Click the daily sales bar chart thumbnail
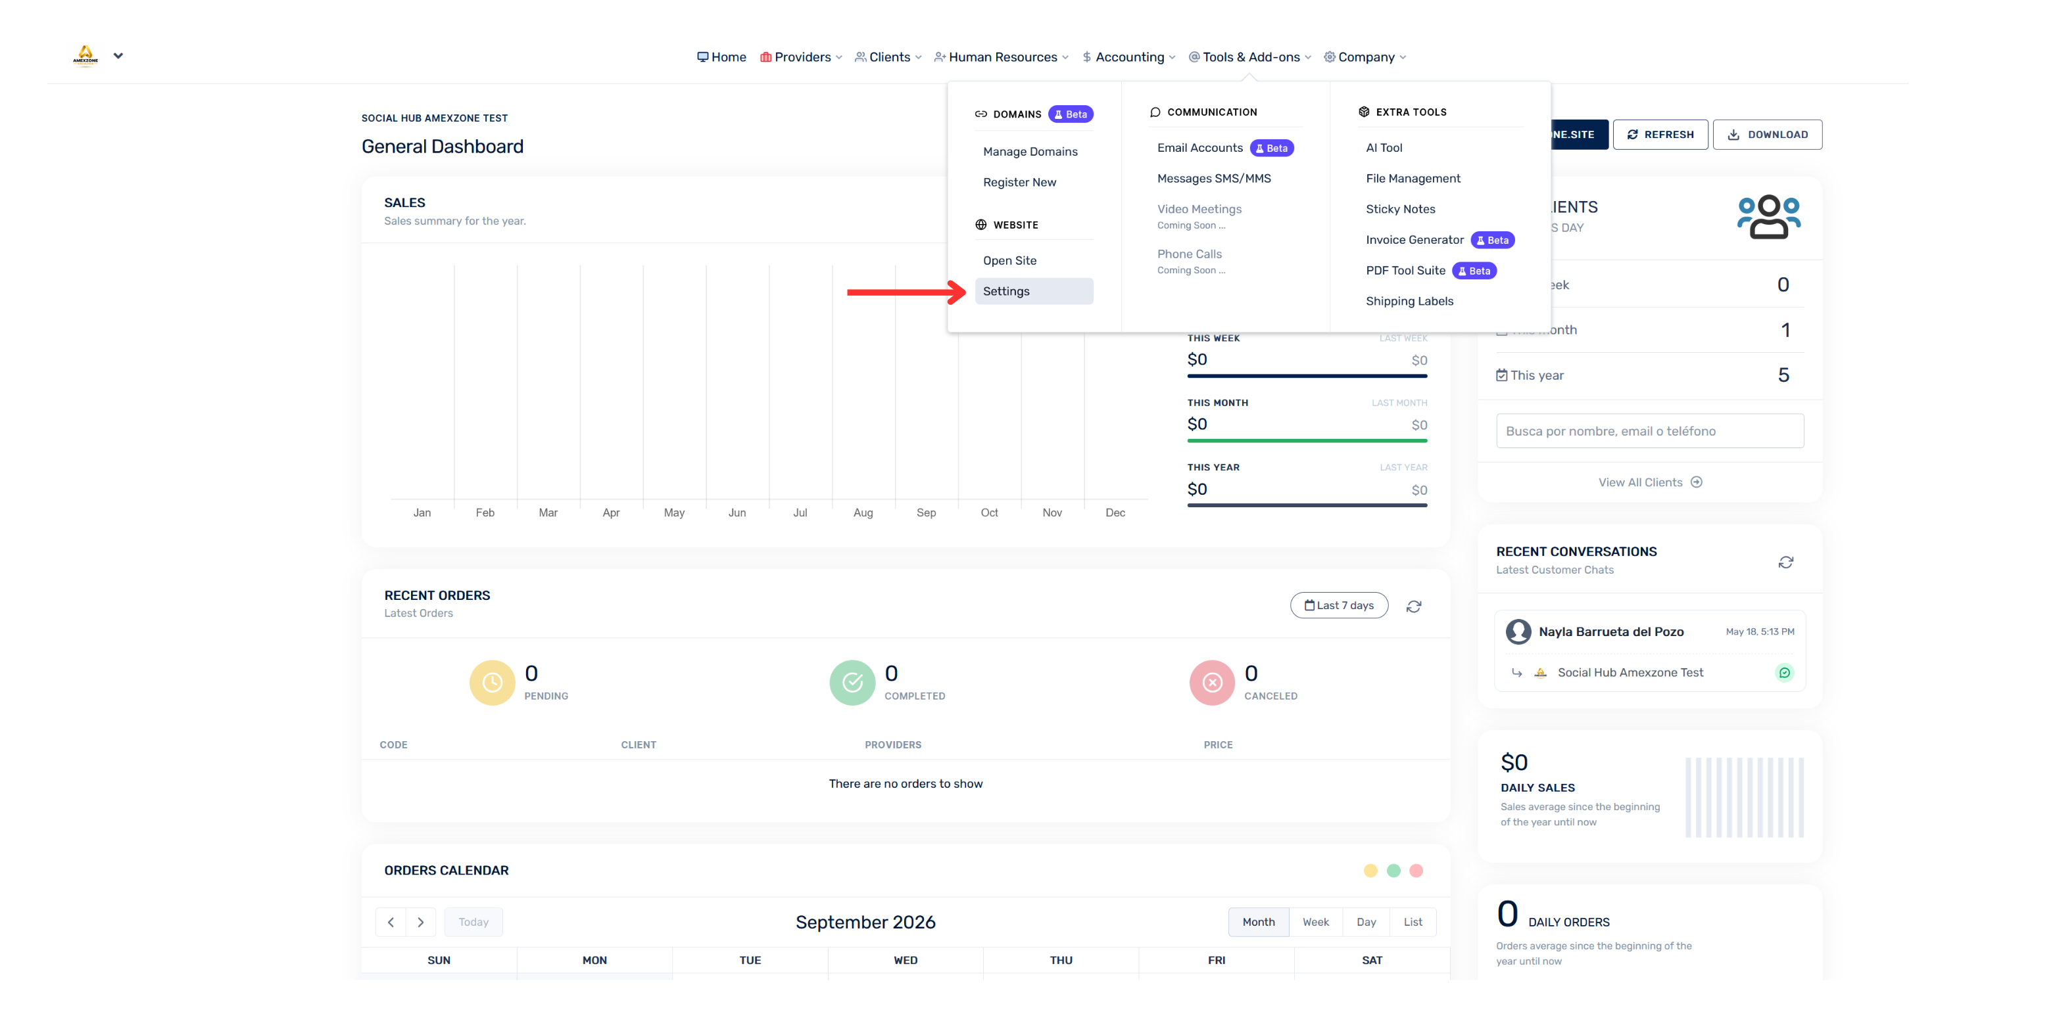The image size is (2055, 1027). tap(1744, 798)
